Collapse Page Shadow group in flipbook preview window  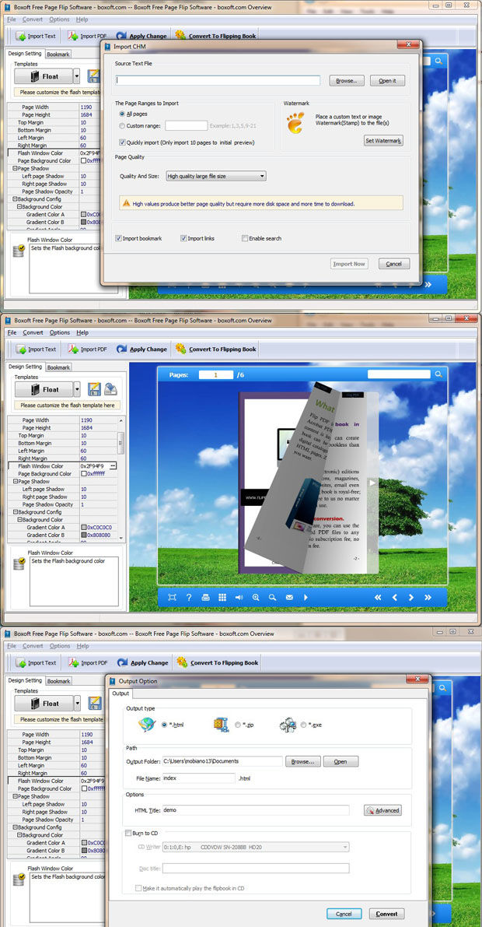tap(15, 481)
